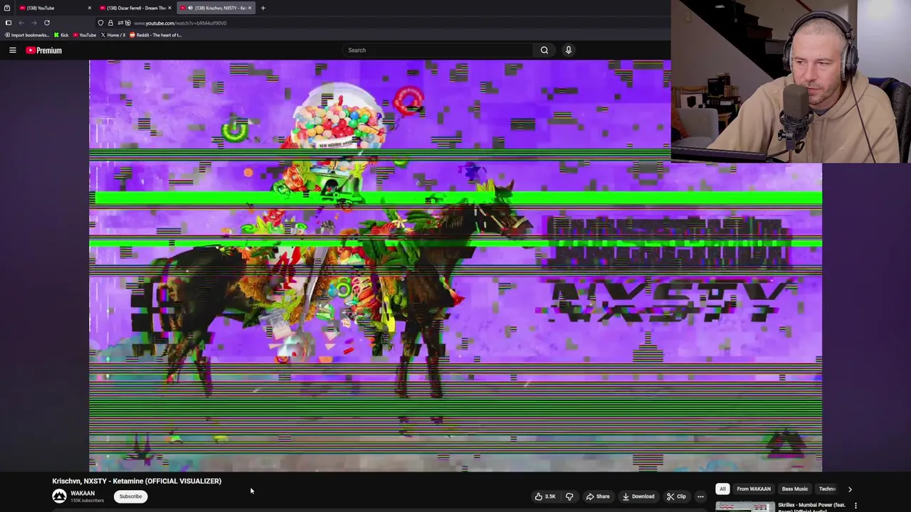Open a new browser tab

(263, 8)
